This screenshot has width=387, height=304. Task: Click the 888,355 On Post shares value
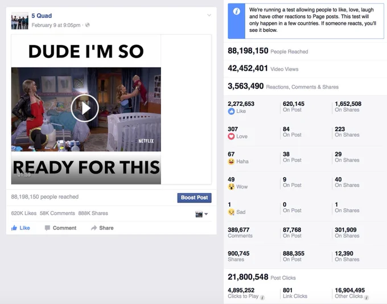294,253
